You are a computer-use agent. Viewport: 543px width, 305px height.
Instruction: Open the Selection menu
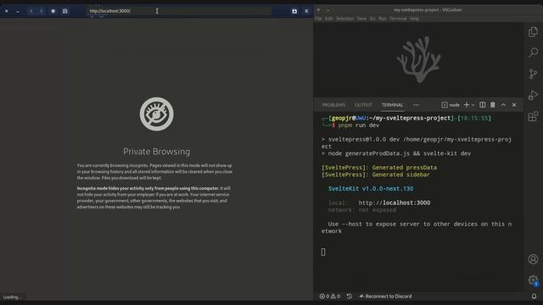click(x=345, y=19)
